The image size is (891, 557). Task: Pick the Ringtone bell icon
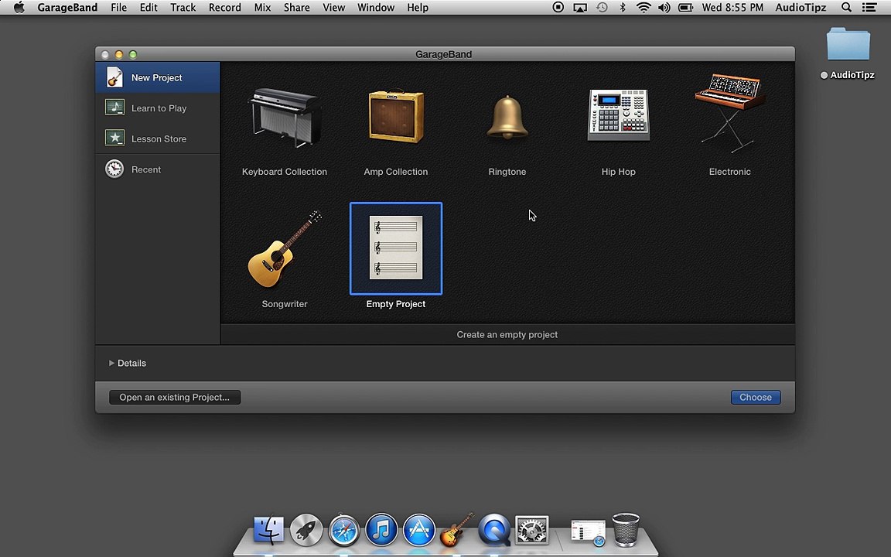coord(507,118)
